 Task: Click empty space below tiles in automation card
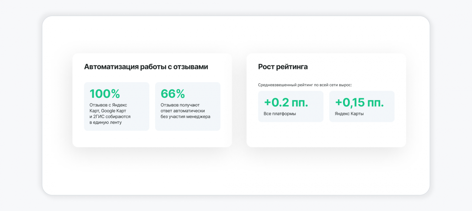pyautogui.click(x=152, y=139)
